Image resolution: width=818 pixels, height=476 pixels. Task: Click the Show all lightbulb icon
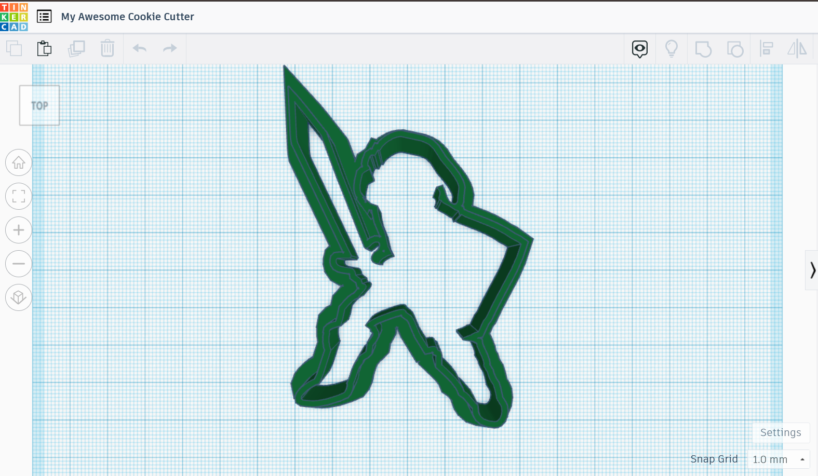672,49
